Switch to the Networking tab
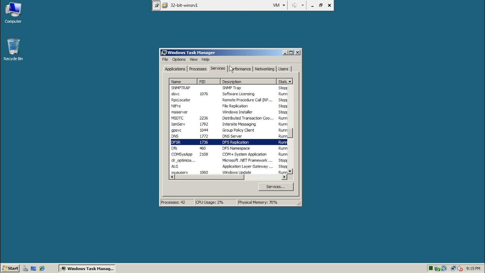 [x=264, y=69]
